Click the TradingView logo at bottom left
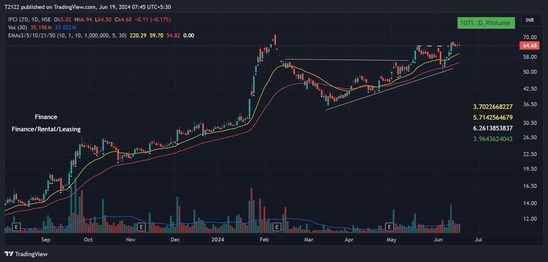 click(26, 254)
